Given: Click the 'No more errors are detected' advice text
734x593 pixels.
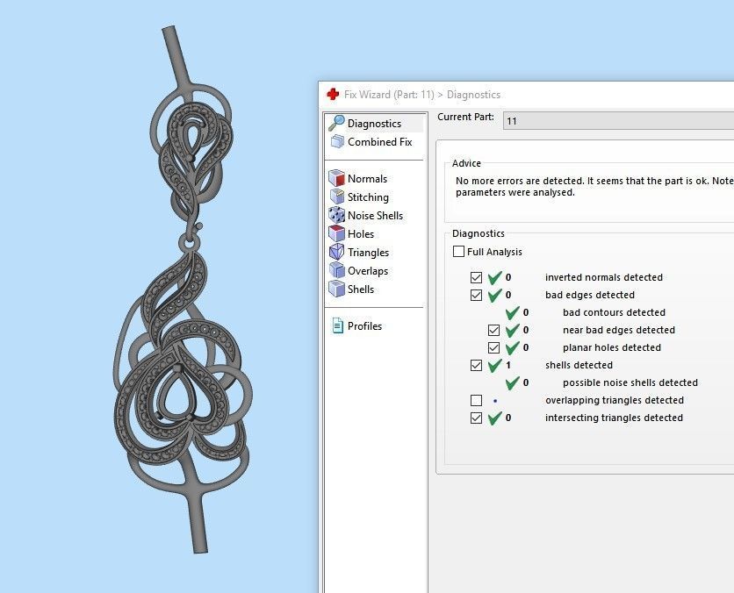Looking at the screenshot, I should coord(594,186).
